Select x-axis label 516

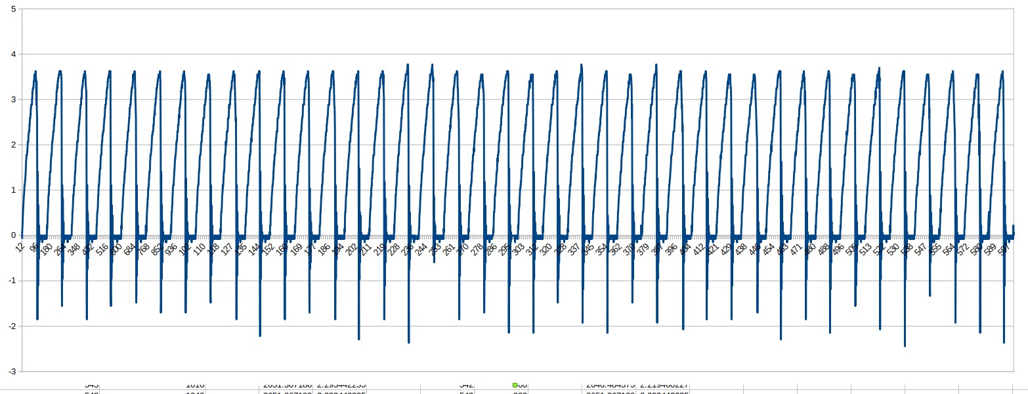[x=102, y=249]
